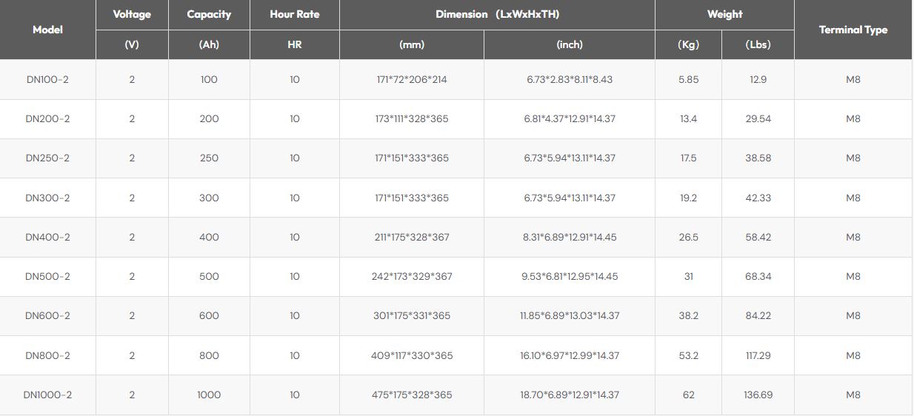Click the Capacity column header

coord(209,14)
